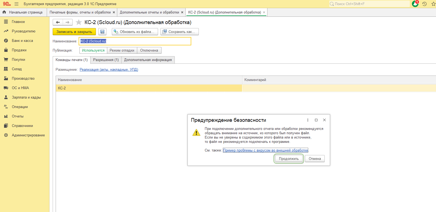
Task: Click the comment cell of КС-2 row
Action: tap(339, 88)
